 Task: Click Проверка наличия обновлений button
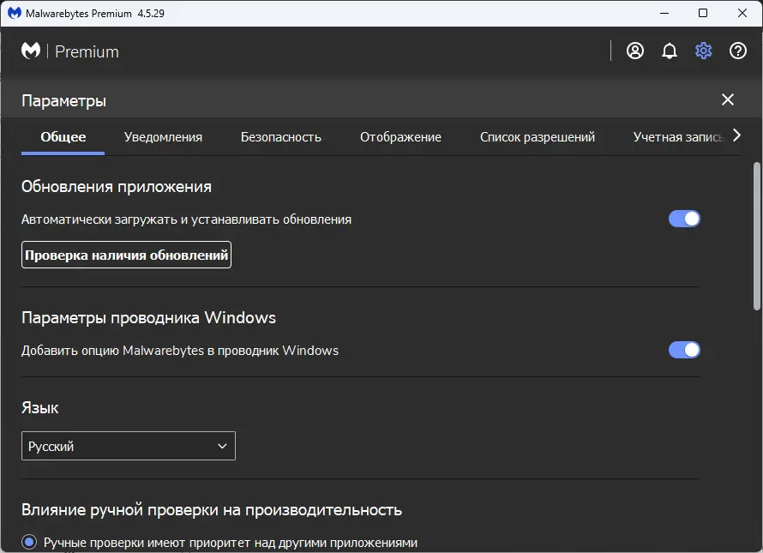[125, 255]
